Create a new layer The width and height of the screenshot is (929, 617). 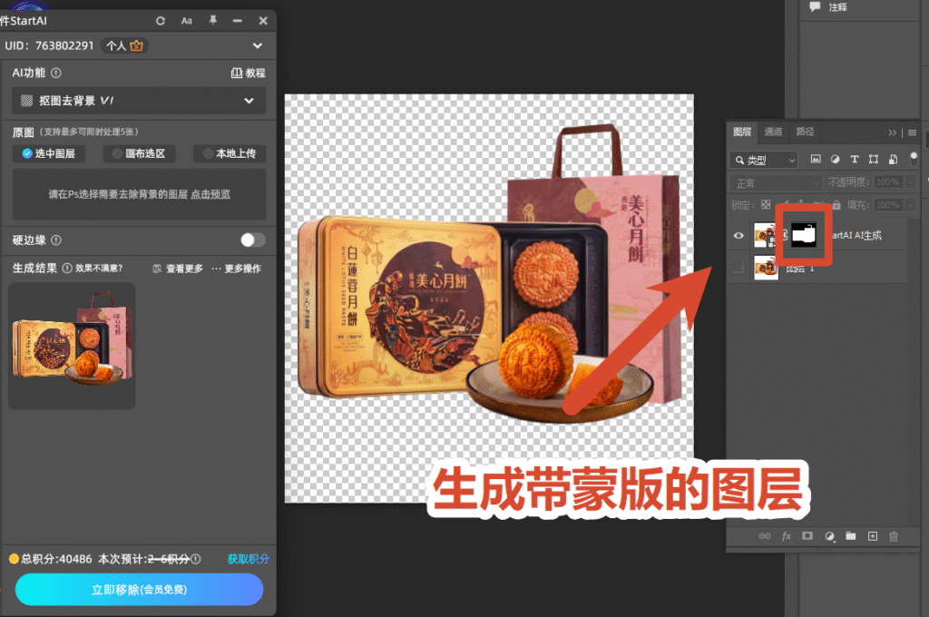tap(873, 536)
